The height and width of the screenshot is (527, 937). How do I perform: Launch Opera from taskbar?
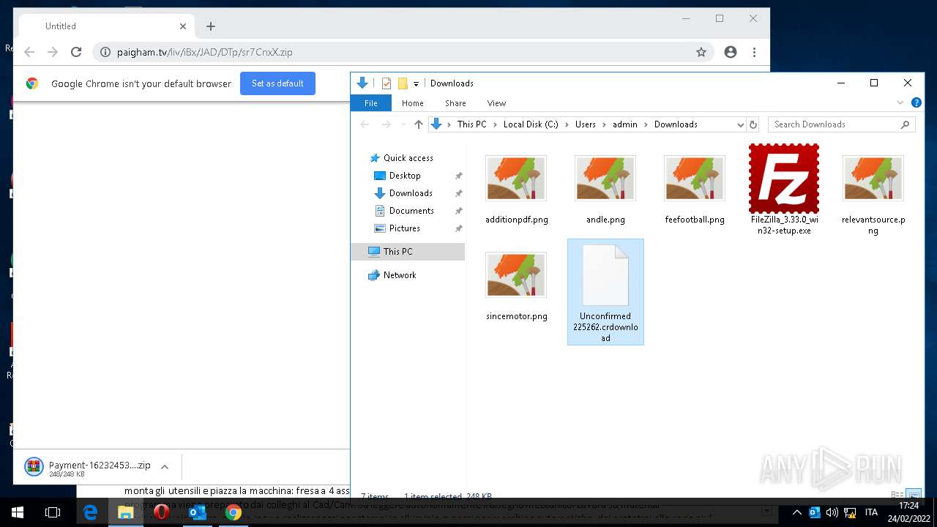[162, 512]
